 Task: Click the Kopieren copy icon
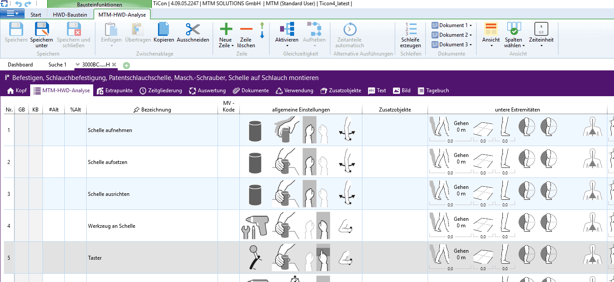pos(164,30)
